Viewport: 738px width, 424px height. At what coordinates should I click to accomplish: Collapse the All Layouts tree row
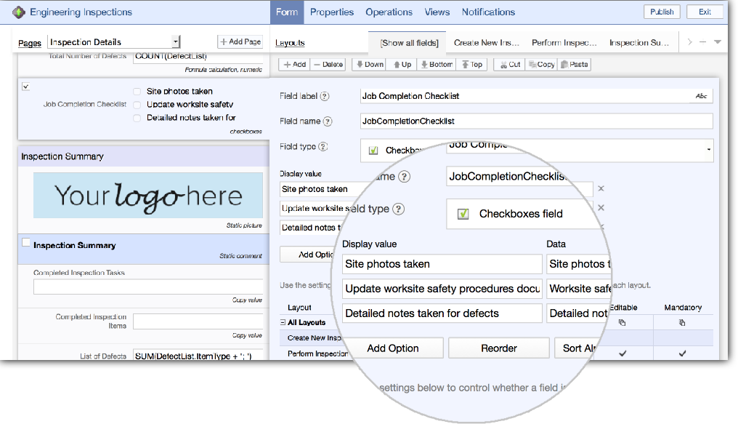283,323
